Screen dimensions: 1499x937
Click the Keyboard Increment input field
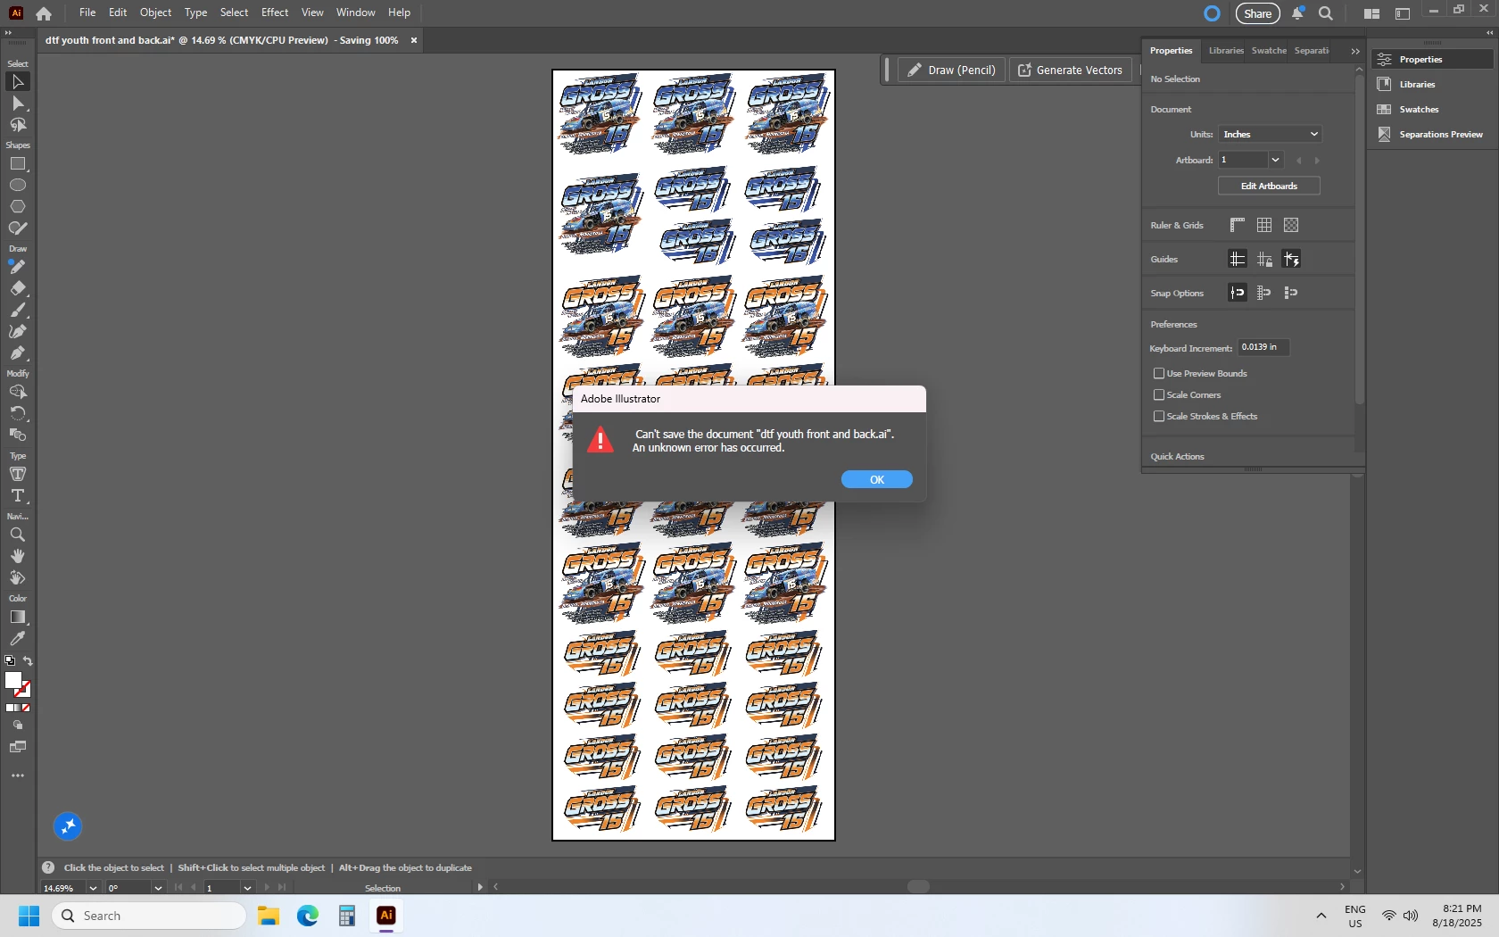point(1263,347)
